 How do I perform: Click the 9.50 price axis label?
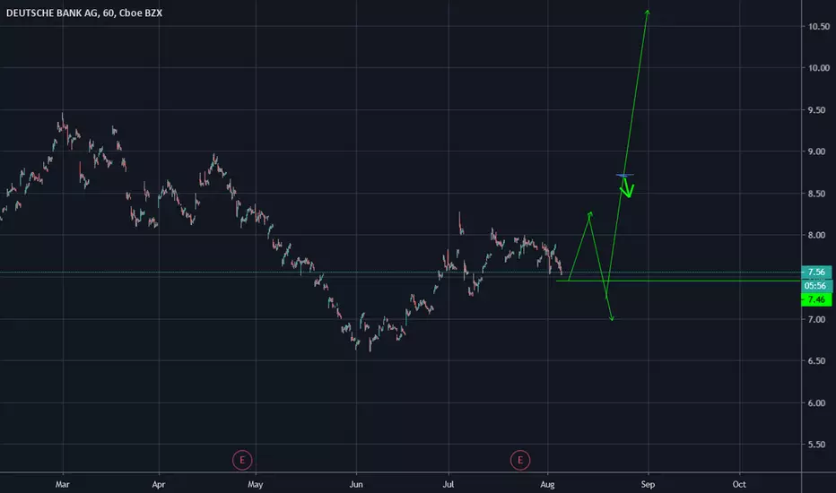819,109
